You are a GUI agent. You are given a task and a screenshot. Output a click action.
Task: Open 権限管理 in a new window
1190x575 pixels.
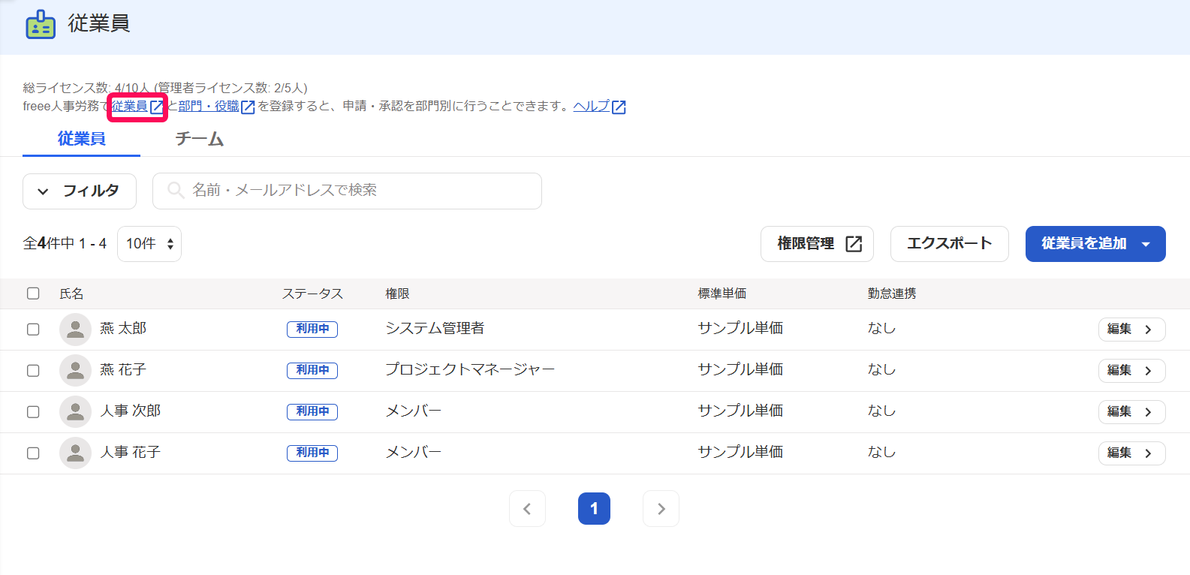pos(817,244)
